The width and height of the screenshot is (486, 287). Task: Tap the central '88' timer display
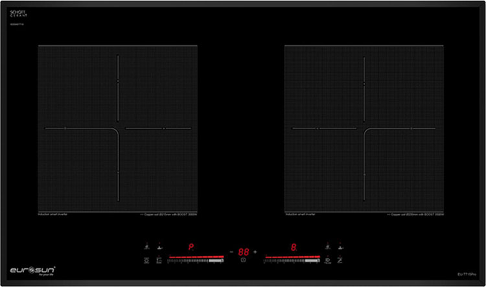tap(244, 251)
